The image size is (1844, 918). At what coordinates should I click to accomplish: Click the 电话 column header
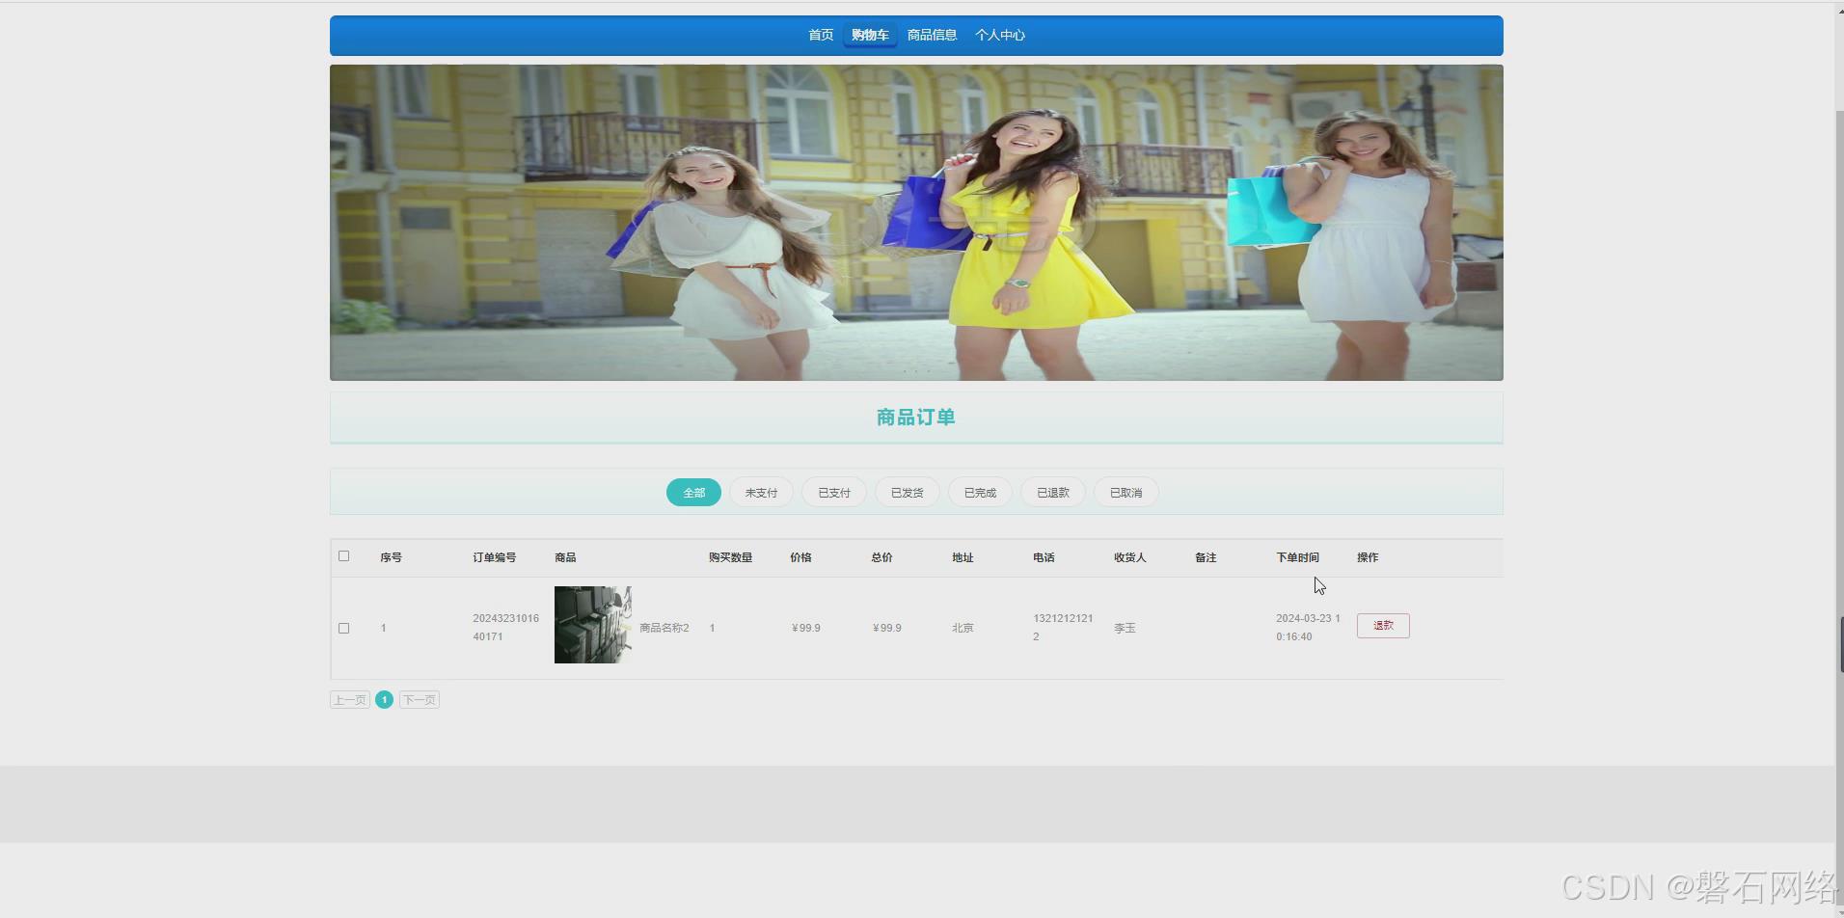tap(1044, 557)
